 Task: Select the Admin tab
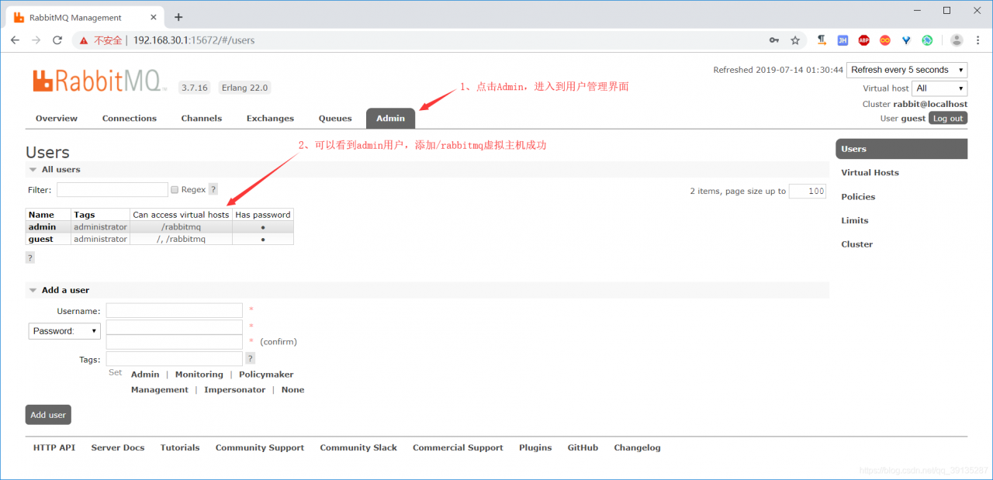coord(391,119)
